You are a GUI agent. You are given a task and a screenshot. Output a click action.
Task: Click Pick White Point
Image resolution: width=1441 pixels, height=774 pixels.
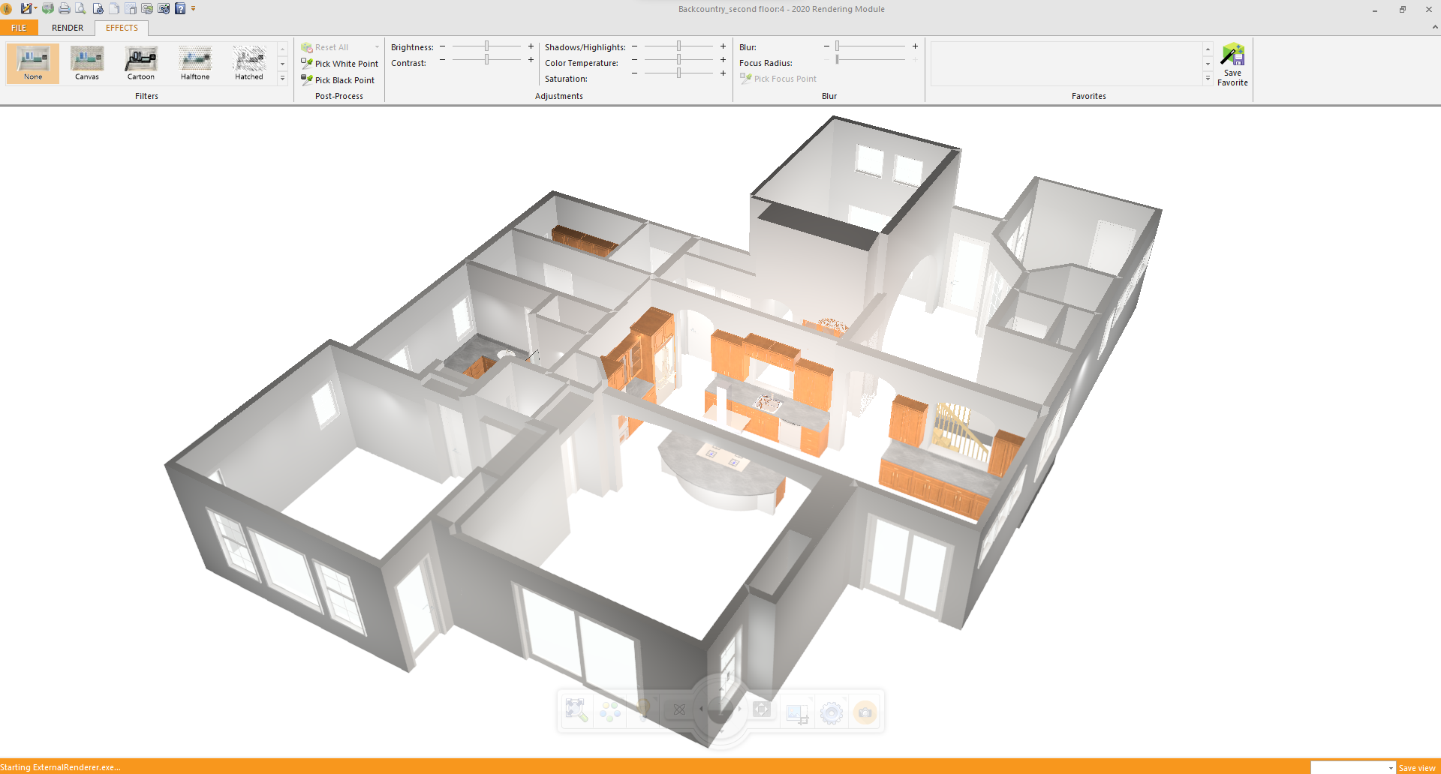click(340, 64)
